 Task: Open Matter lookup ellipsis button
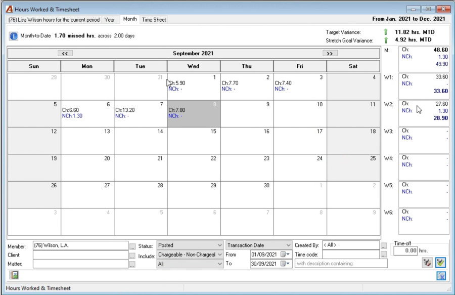(132, 265)
